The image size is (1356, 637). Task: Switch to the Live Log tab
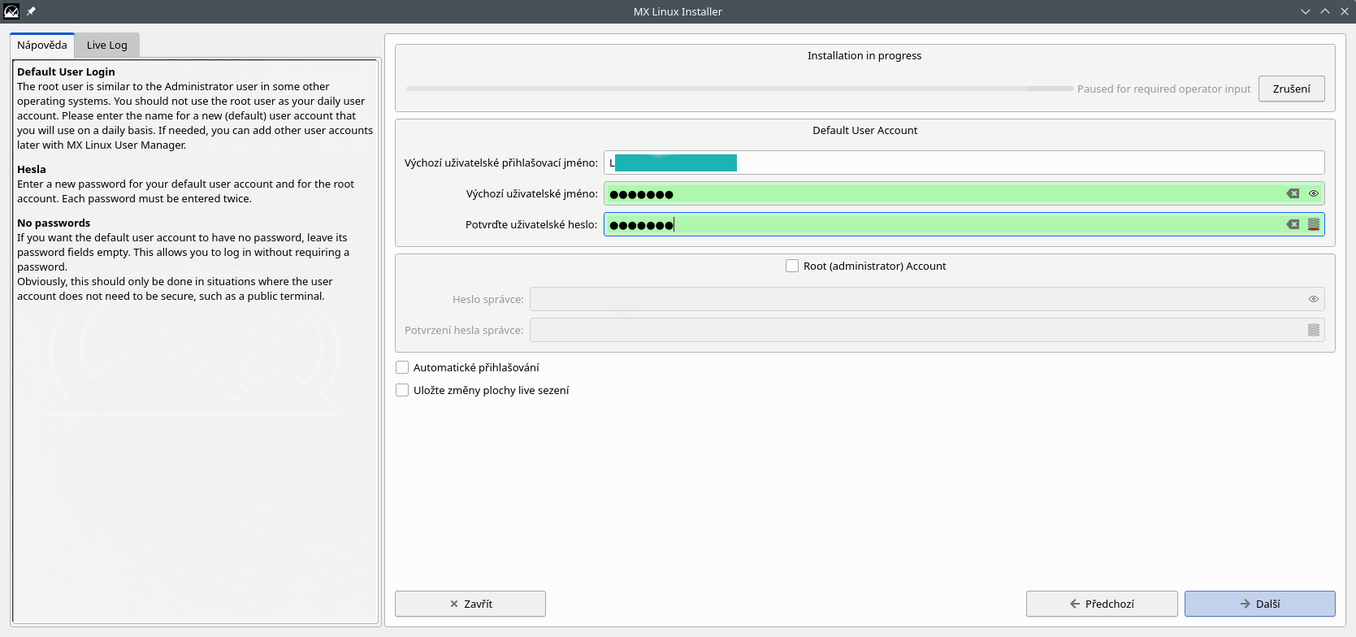pos(107,45)
